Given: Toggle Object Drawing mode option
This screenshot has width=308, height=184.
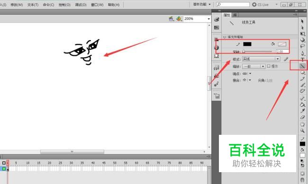Looking at the screenshot, I should coord(302,174).
